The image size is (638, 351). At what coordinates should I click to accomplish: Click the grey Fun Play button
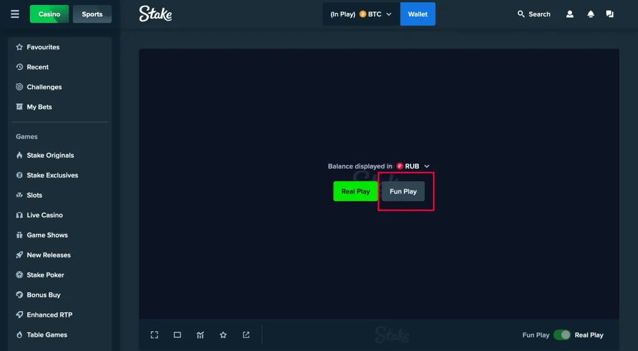(x=403, y=191)
